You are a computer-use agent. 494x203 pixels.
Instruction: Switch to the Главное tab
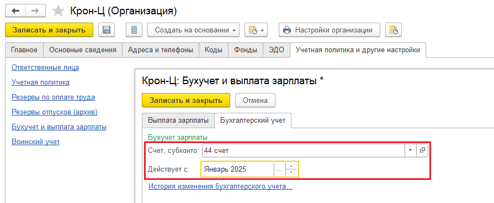tap(24, 50)
